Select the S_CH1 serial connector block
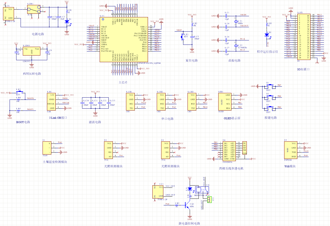The height and width of the screenshot is (226, 330). pyautogui.click(x=130, y=101)
